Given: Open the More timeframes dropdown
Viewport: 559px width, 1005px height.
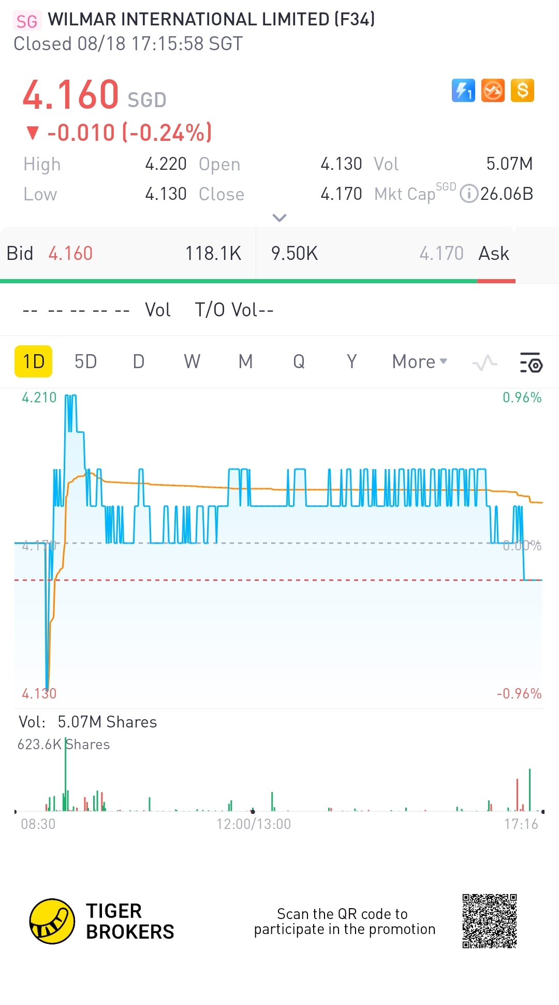Looking at the screenshot, I should 419,361.
